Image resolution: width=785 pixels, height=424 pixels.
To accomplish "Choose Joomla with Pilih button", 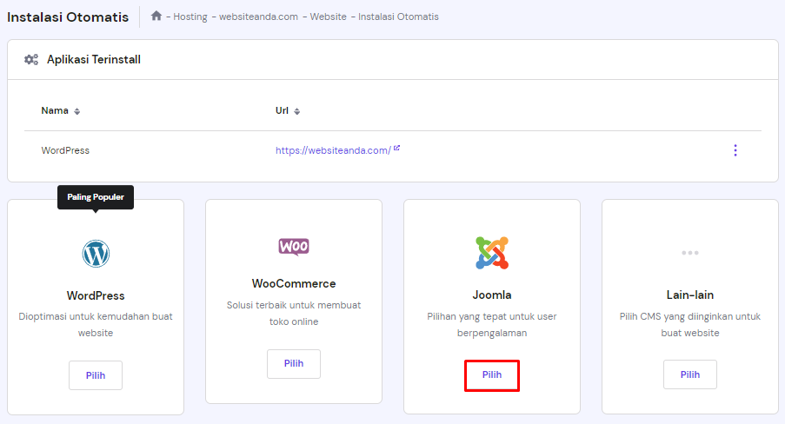I will click(492, 375).
